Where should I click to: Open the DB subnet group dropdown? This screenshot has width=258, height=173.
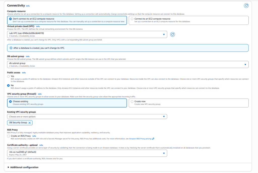[128, 64]
